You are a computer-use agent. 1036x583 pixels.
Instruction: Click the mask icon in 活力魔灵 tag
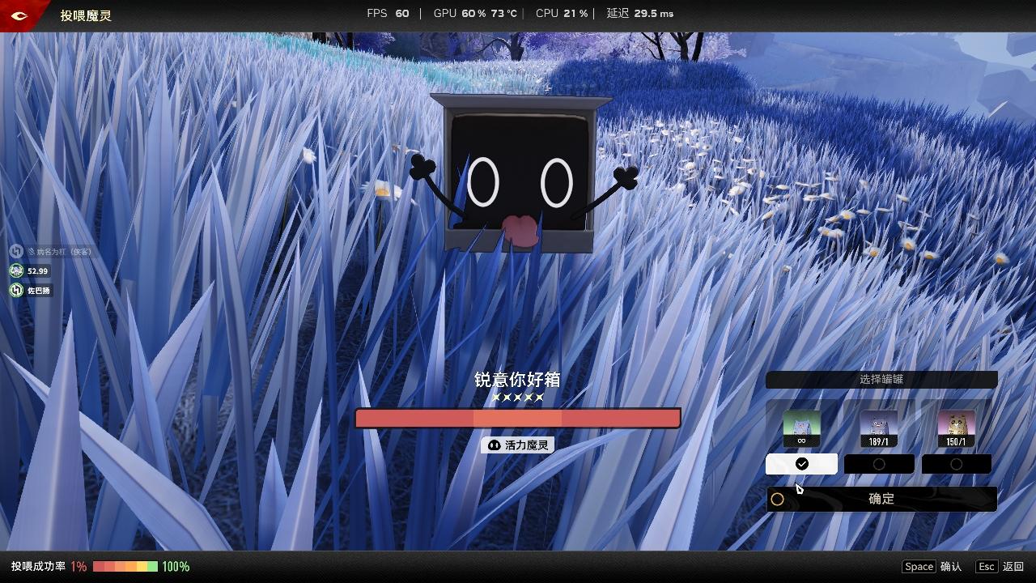click(495, 445)
